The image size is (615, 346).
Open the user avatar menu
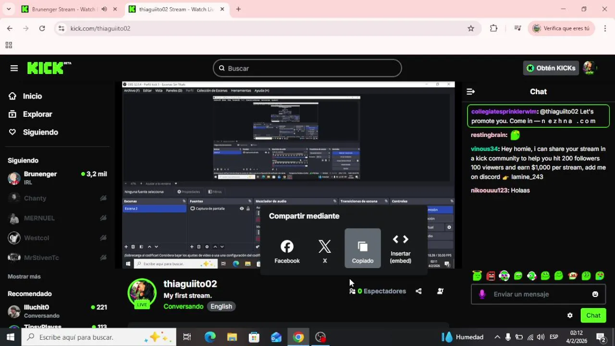[590, 68]
